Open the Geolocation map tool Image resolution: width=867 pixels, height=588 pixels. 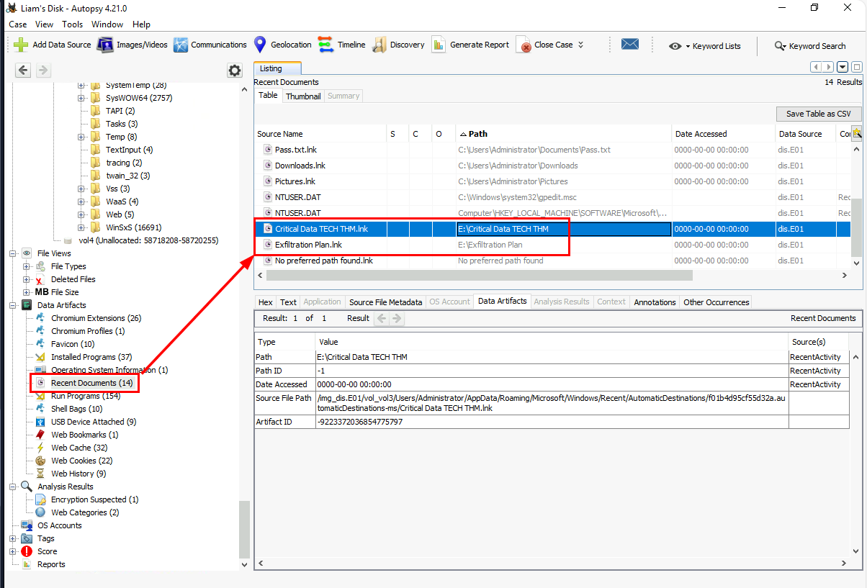coord(260,45)
